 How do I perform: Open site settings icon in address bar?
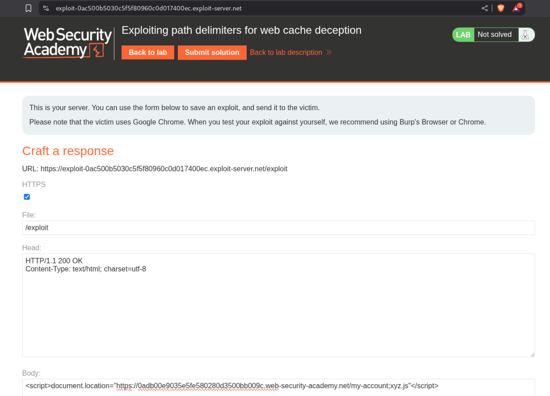click(x=46, y=8)
